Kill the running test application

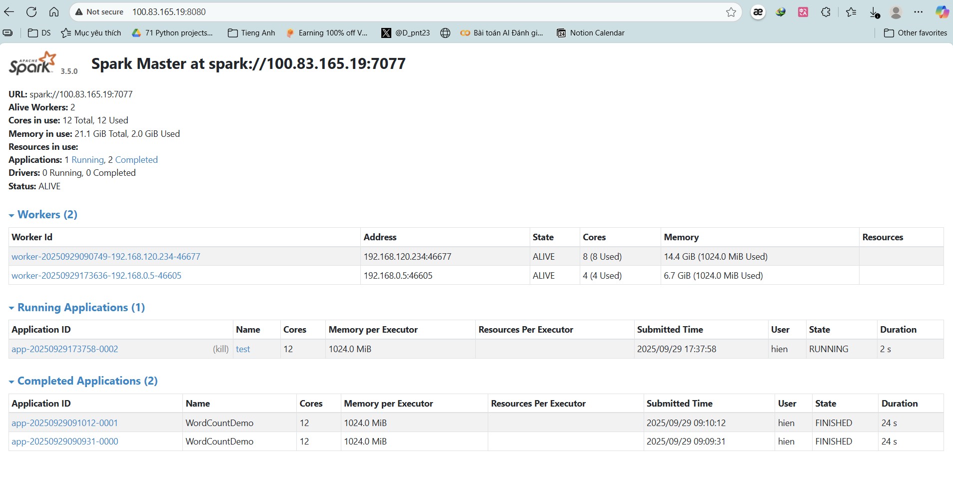pyautogui.click(x=220, y=349)
